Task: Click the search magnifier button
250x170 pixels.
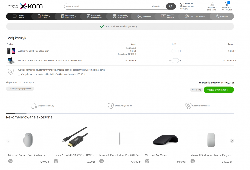Action: 171,6
